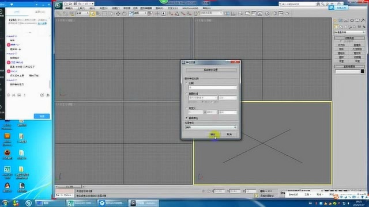The height and width of the screenshot is (207, 369).
Task: Open the QQ penguin desktop icon
Action: (x=7, y=186)
